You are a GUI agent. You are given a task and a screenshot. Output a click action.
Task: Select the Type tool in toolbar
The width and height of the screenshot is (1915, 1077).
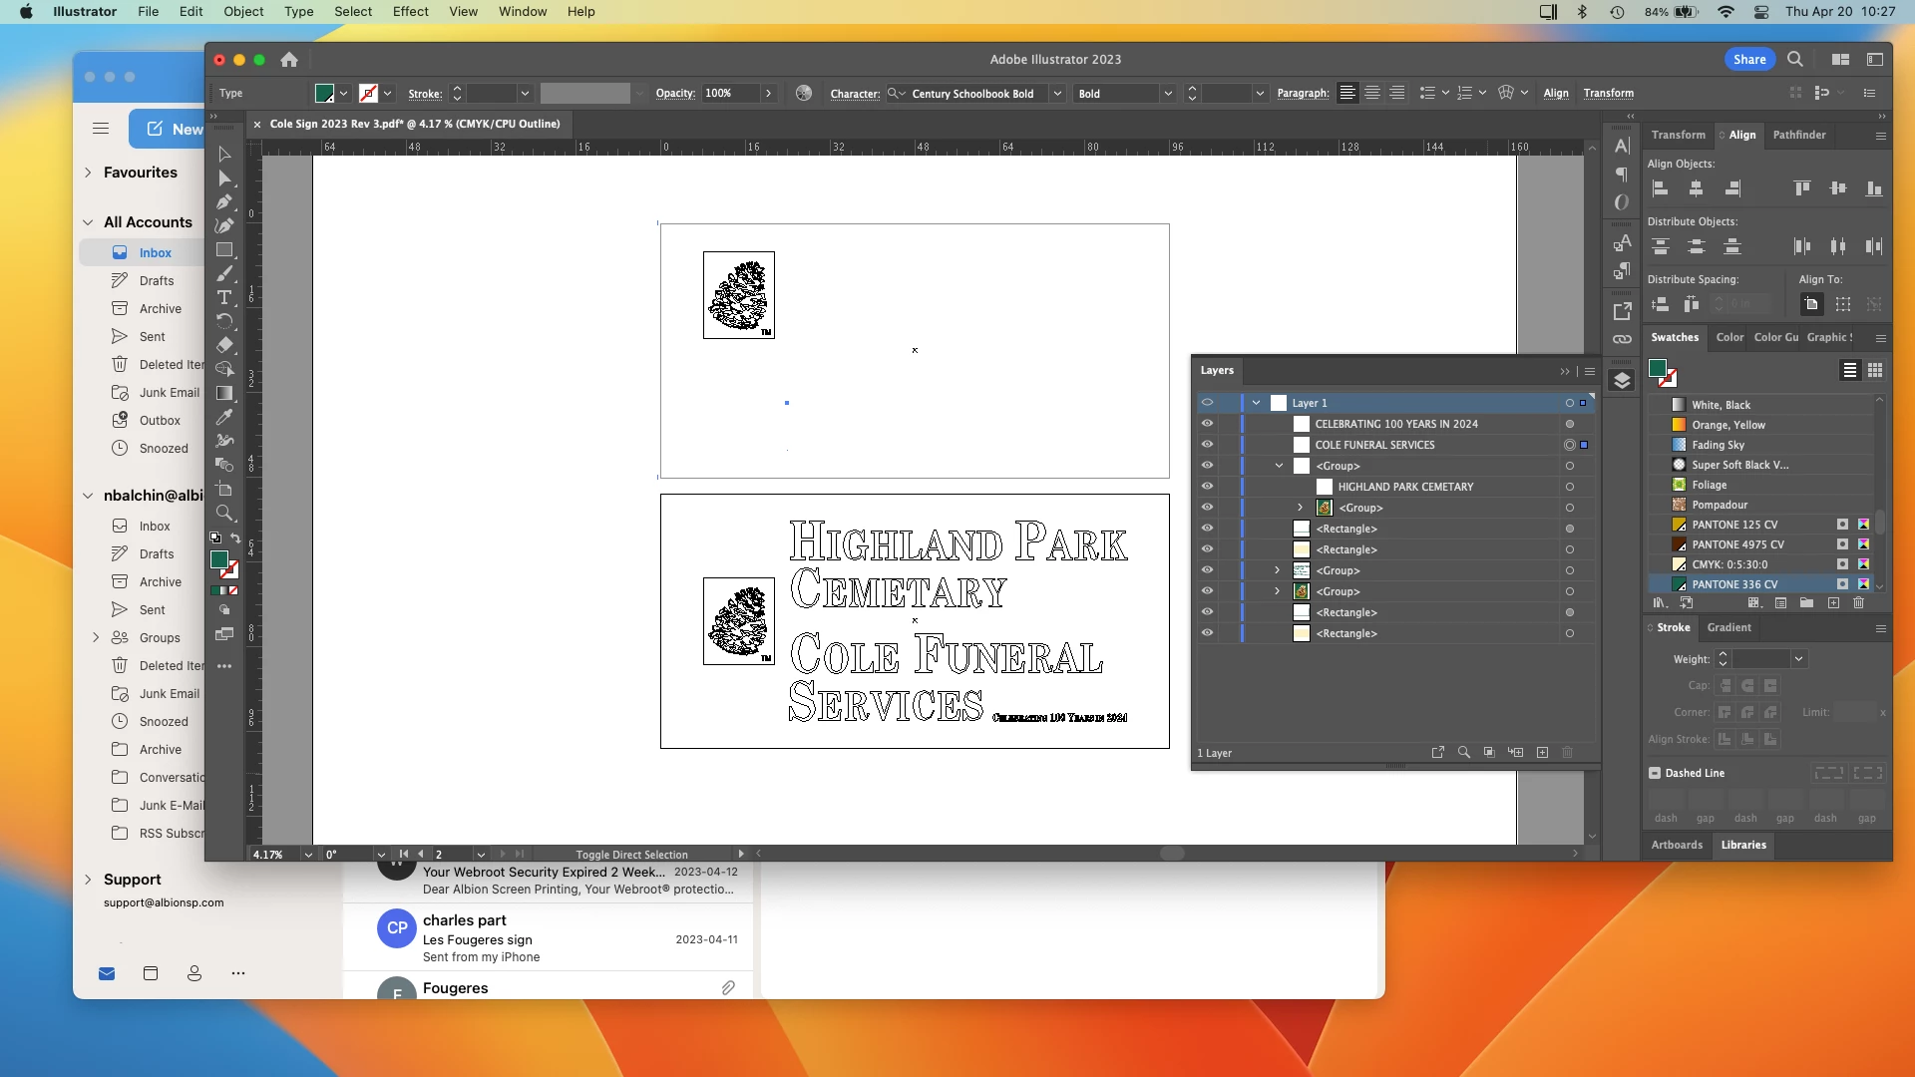tap(224, 298)
